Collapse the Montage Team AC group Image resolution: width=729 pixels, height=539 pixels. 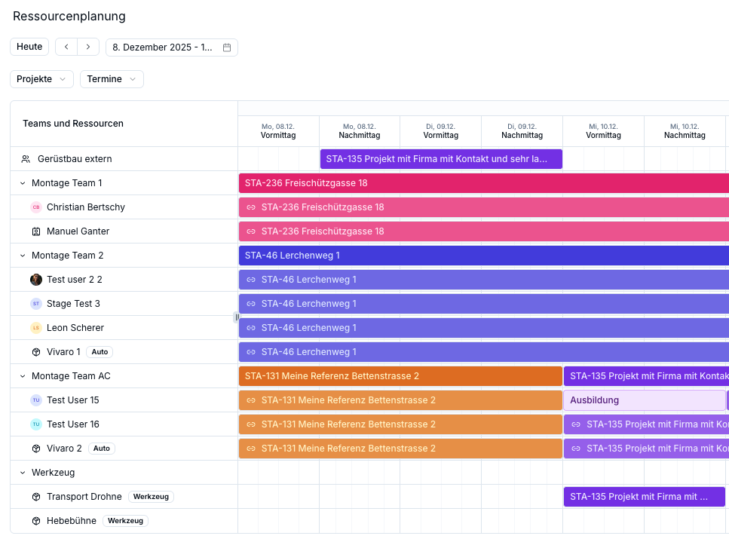point(23,376)
